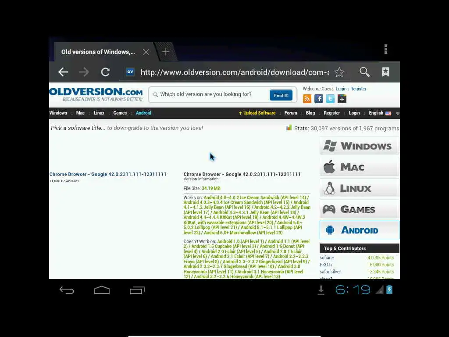Focus the URL address bar
This screenshot has width=449, height=337.
(x=235, y=72)
